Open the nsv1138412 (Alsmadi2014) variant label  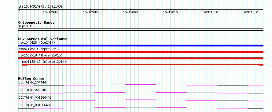point(44,62)
